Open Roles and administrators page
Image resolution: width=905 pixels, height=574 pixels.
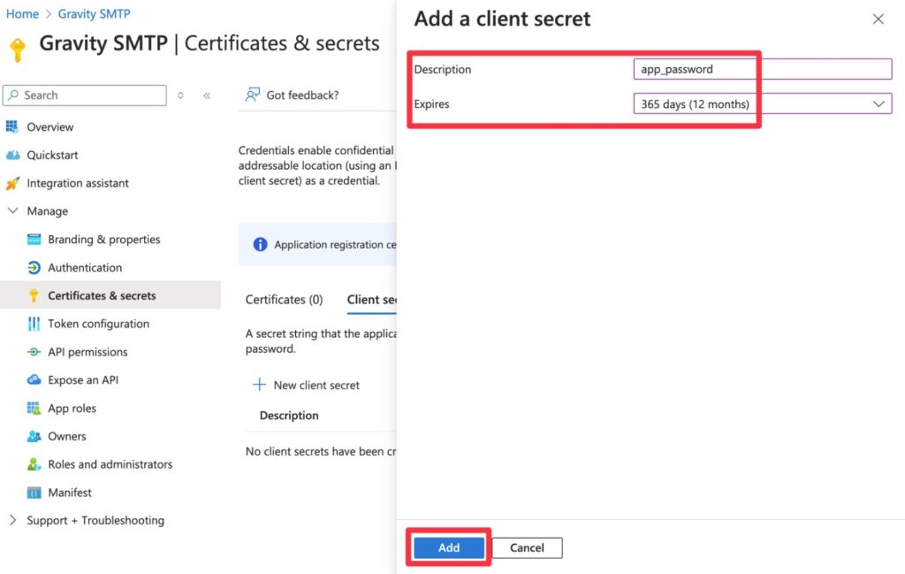pos(110,464)
